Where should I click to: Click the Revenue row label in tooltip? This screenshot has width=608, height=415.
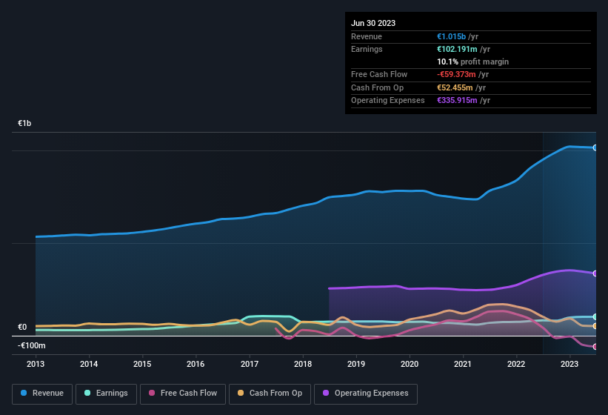pyautogui.click(x=367, y=36)
